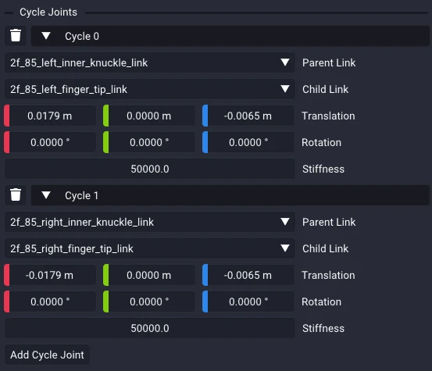Click Cycle 1 Rotation label
The image size is (432, 371).
click(321, 301)
